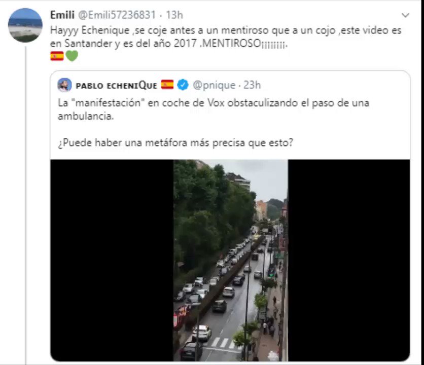
Task: Click the metáfora question line in quoted tweet
Action: [x=175, y=142]
